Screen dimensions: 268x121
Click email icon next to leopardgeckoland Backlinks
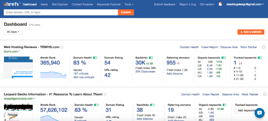click(152, 105)
